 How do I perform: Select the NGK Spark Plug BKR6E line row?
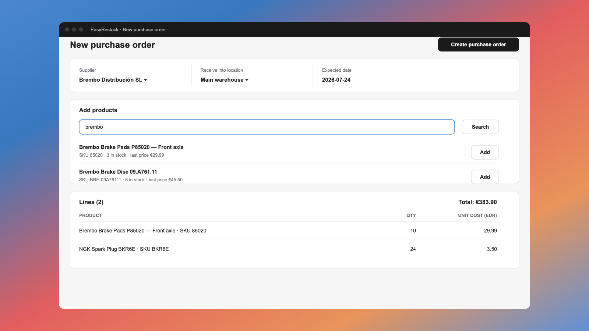(288, 249)
